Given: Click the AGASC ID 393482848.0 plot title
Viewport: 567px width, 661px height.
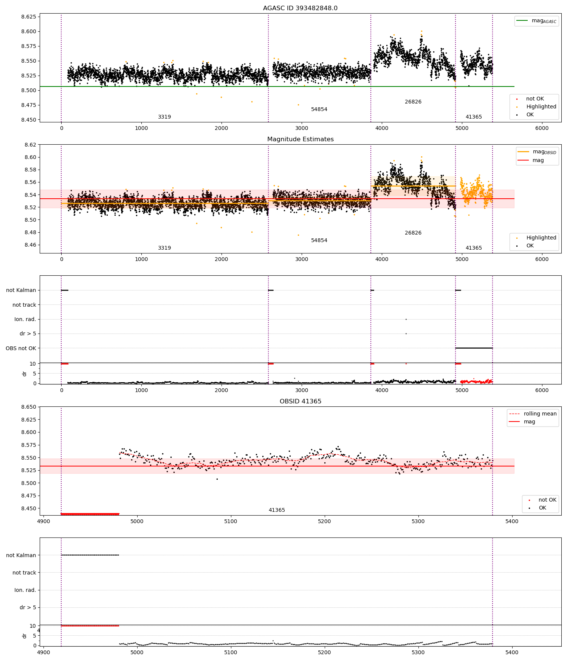Looking at the screenshot, I should [x=300, y=8].
